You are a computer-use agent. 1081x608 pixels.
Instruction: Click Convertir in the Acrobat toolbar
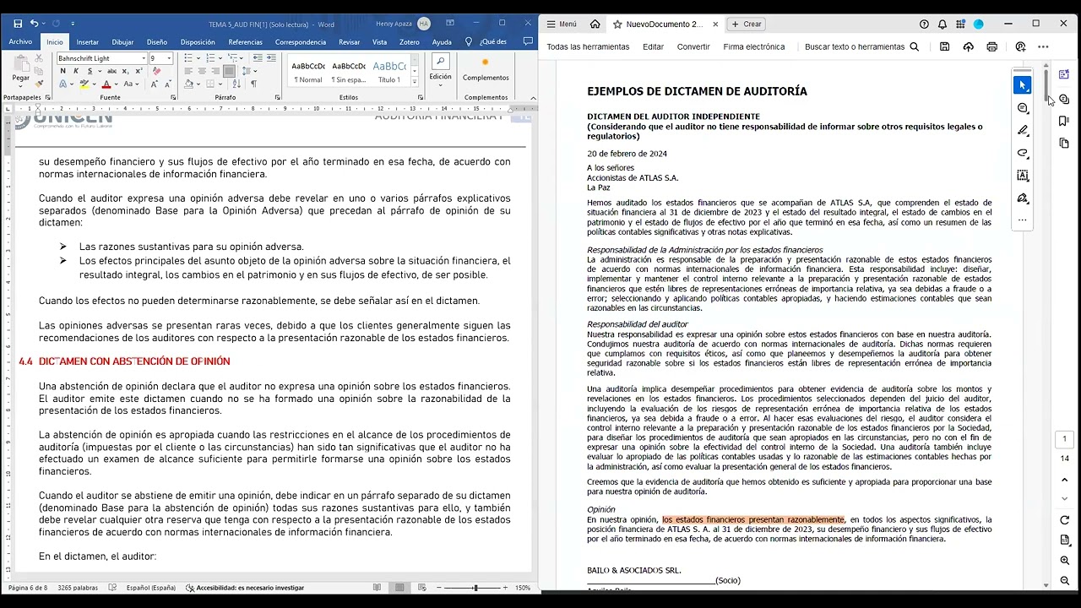coord(693,47)
